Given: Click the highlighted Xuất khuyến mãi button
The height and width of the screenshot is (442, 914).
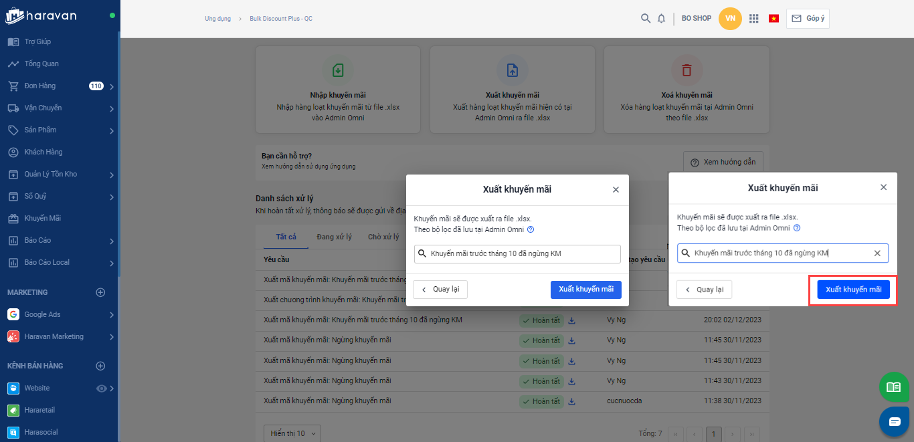Looking at the screenshot, I should [x=853, y=290].
